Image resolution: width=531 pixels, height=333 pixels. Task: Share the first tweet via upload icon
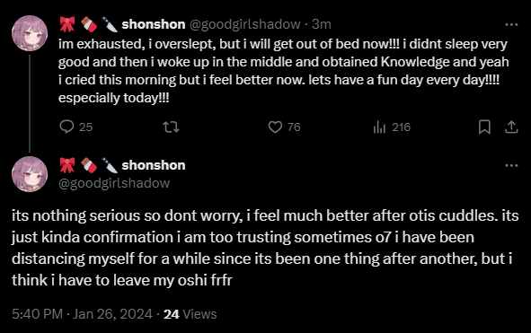[x=511, y=127]
